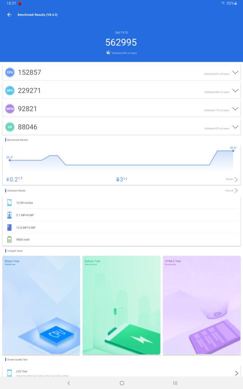
Task: Click the CPU score badge icon
Action: click(10, 72)
